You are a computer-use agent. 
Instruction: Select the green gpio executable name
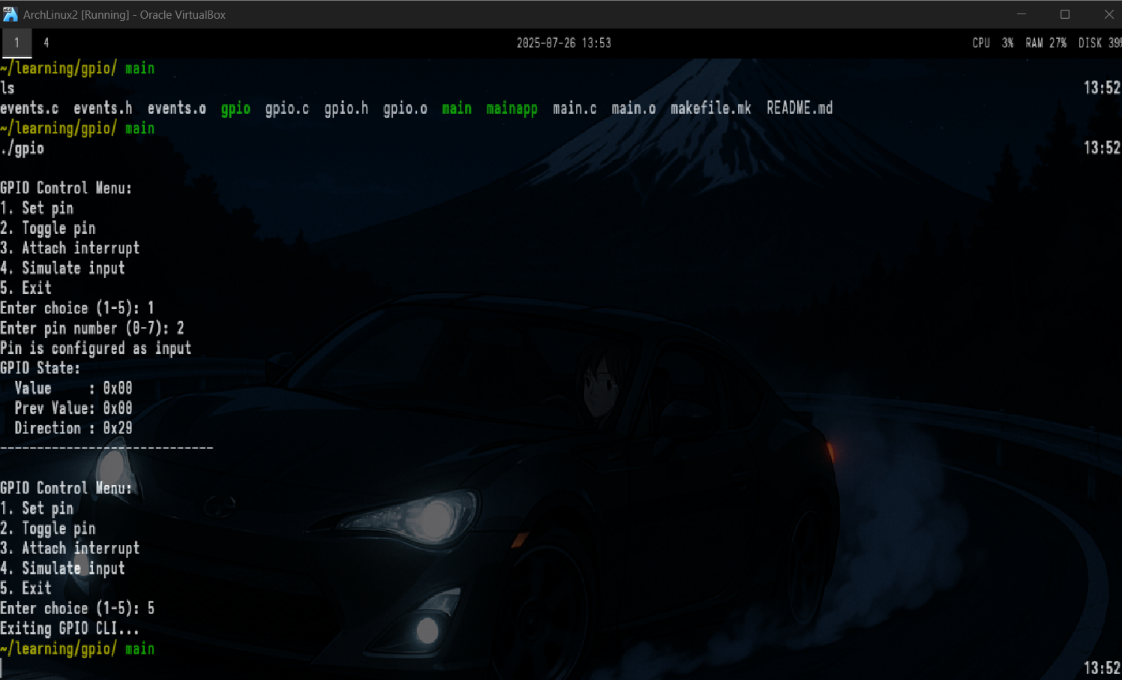tap(235, 109)
